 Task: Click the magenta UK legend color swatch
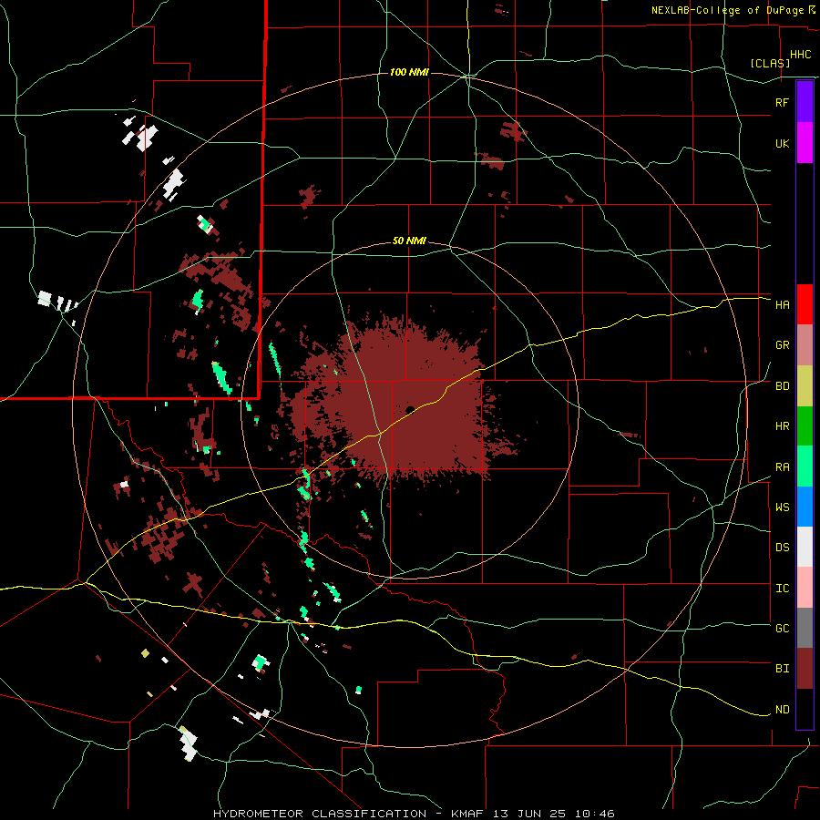click(x=805, y=143)
